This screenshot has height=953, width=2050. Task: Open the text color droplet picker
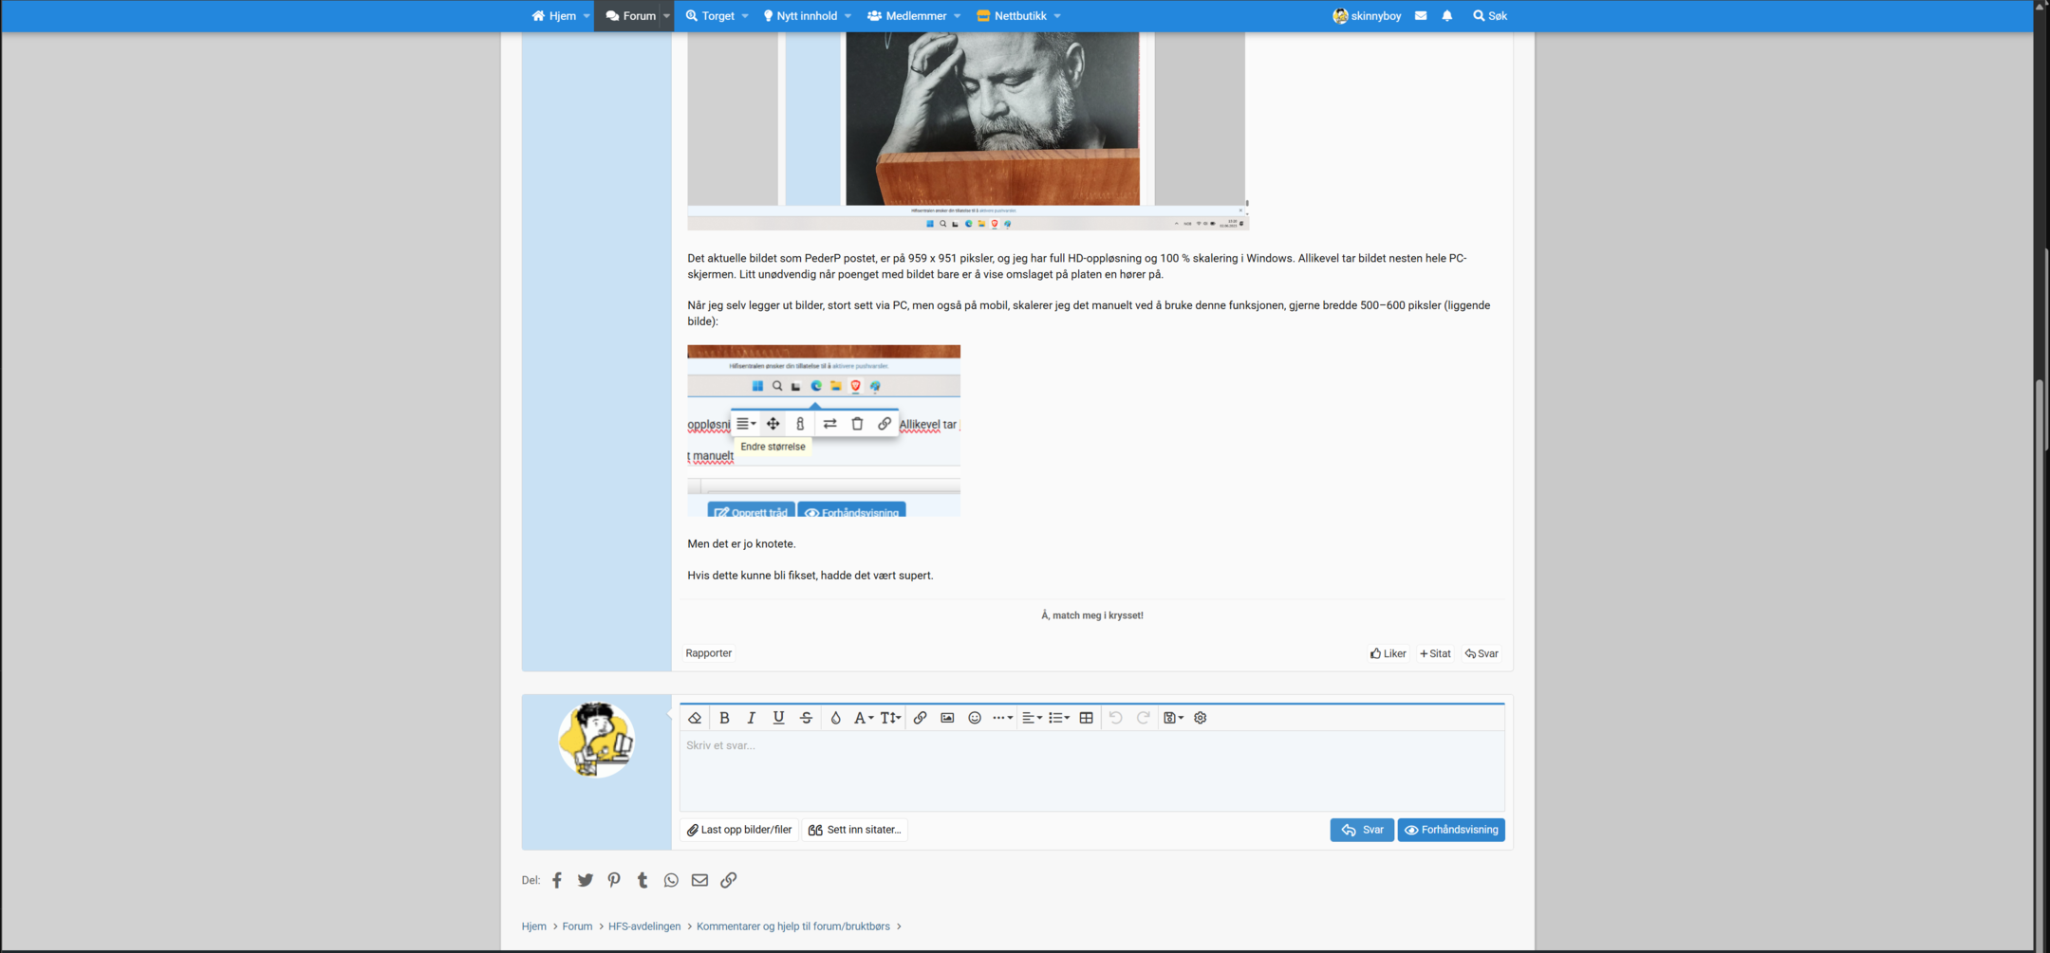point(835,718)
